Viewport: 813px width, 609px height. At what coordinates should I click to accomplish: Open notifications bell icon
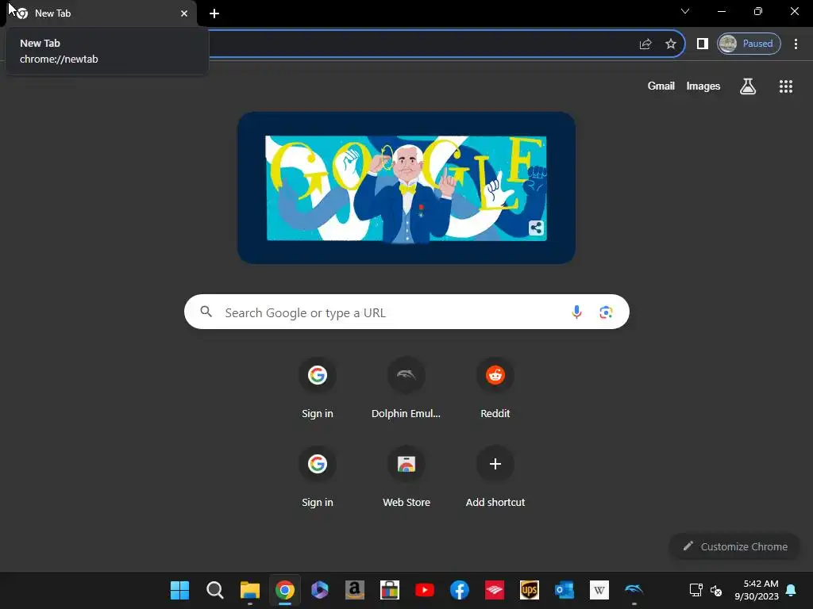pos(792,590)
